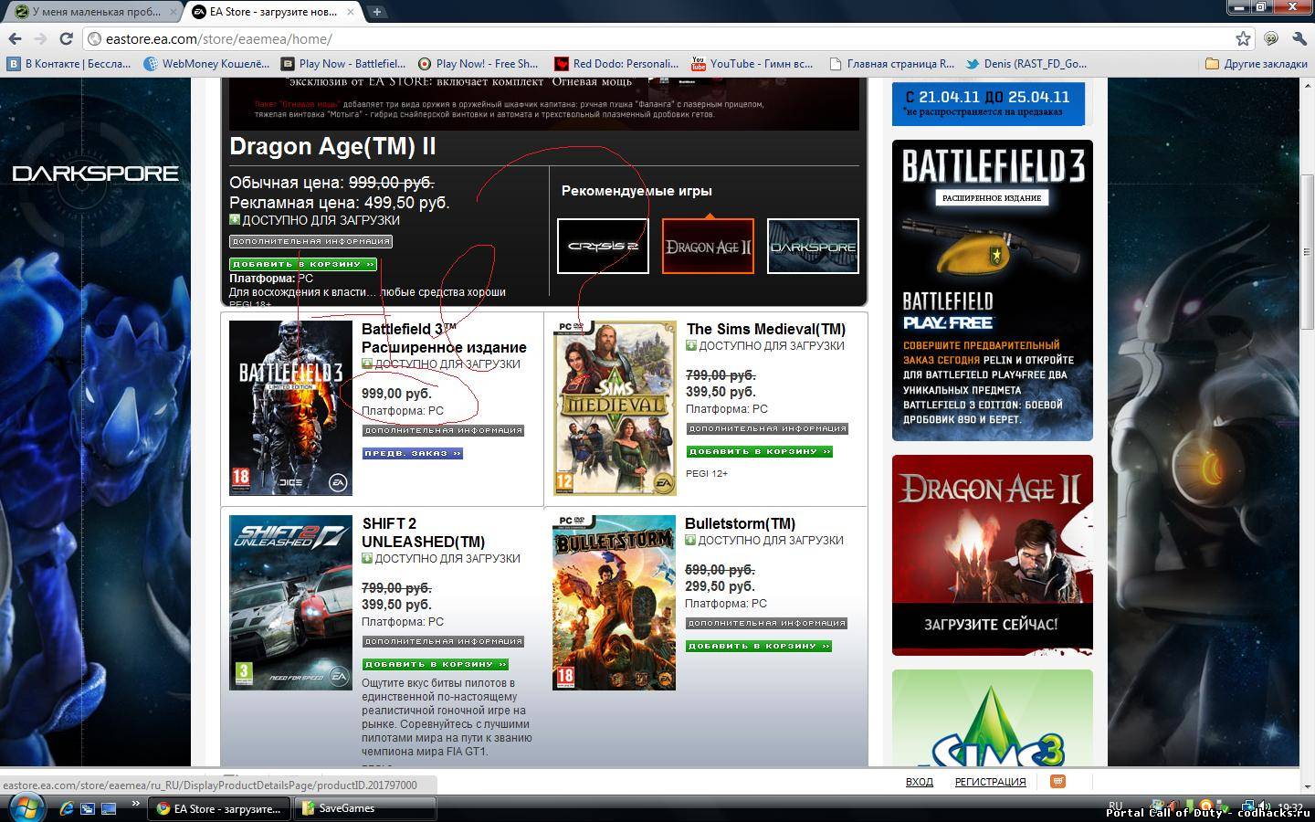The image size is (1315, 822).
Task: Open SHIFT 2 Unleashed box cover
Action: point(290,603)
